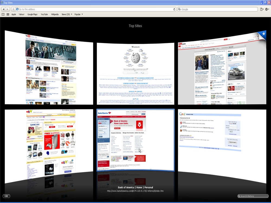This screenshot has width=271, height=203.
Task: Click the site icon in address bar
Action: click(17, 9)
